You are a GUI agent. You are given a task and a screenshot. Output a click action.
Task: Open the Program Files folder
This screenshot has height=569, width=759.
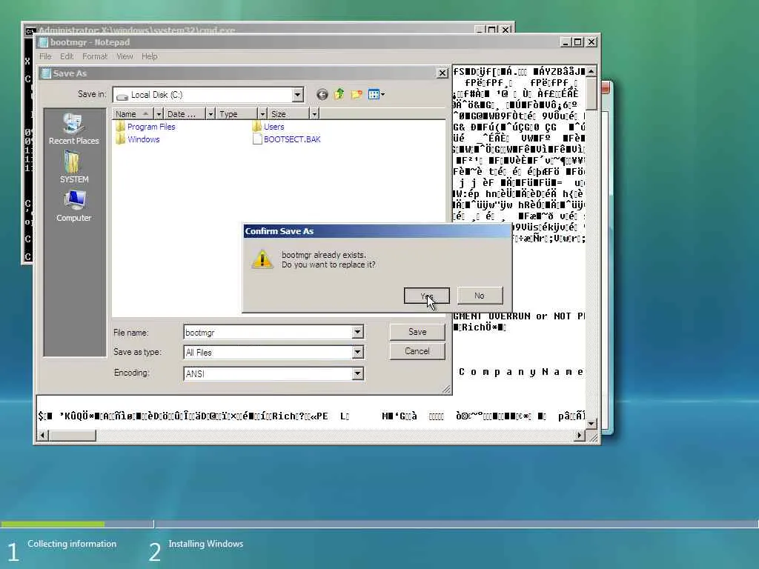click(146, 127)
